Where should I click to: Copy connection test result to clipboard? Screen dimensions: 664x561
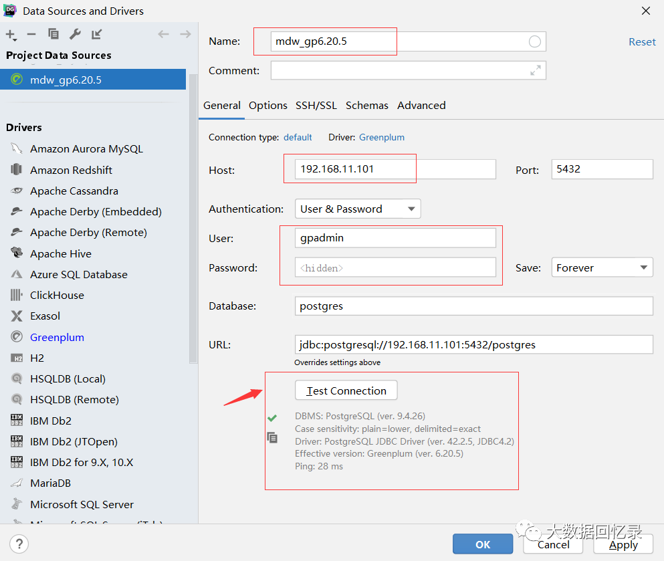pyautogui.click(x=272, y=437)
